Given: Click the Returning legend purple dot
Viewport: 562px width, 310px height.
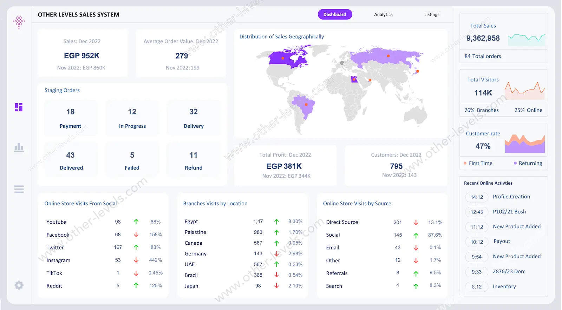Looking at the screenshot, I should click(515, 163).
